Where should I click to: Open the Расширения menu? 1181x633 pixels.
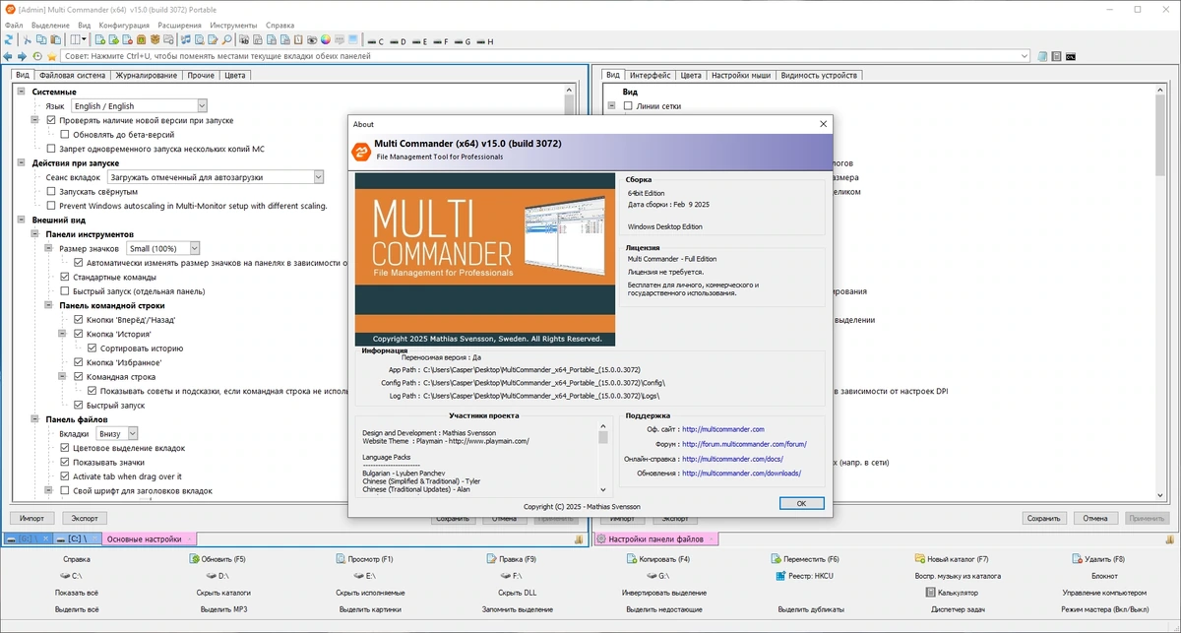(180, 25)
